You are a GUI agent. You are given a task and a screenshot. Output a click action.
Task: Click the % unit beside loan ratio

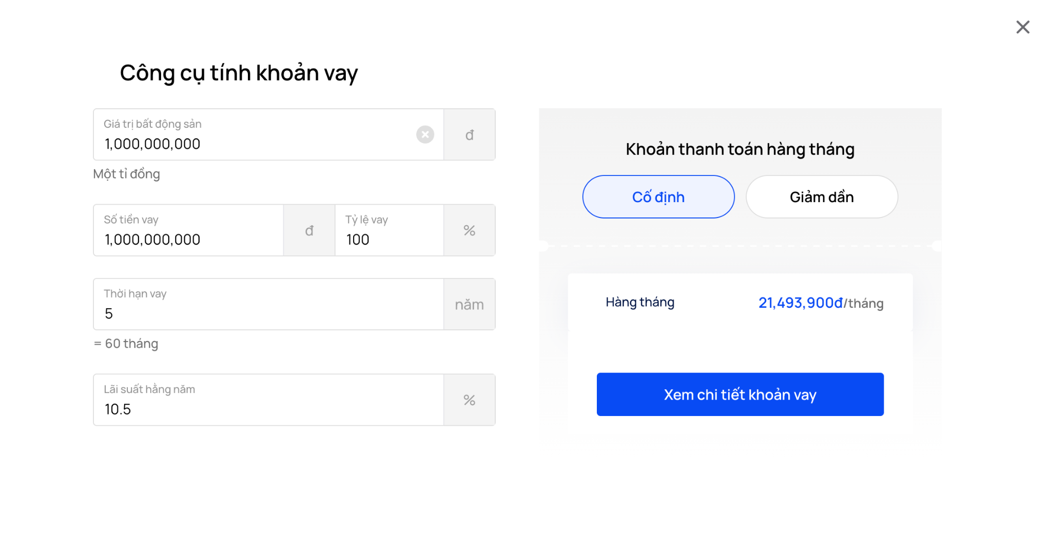[x=469, y=230]
